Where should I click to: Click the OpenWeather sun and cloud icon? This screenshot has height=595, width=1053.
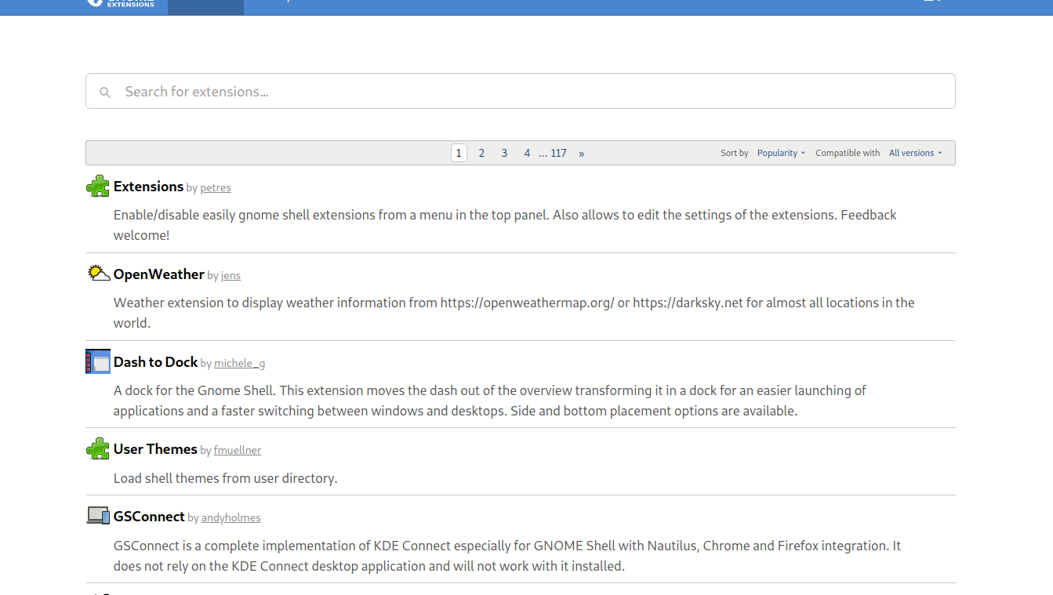pyautogui.click(x=98, y=274)
